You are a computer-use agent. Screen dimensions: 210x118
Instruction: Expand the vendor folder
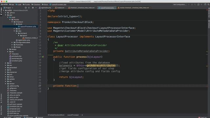point(6,84)
